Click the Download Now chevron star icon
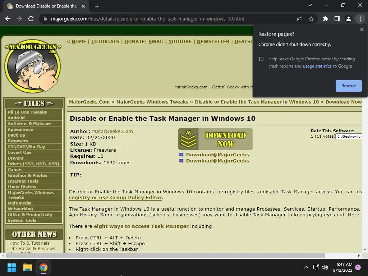Screen dimensions: 368x276 [188, 139]
